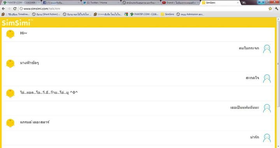Open the PANTIP.COM : C116 bookmark

pyautogui.click(x=144, y=14)
